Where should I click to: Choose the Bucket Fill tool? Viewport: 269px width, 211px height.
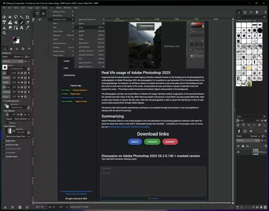[x=16, y=23]
